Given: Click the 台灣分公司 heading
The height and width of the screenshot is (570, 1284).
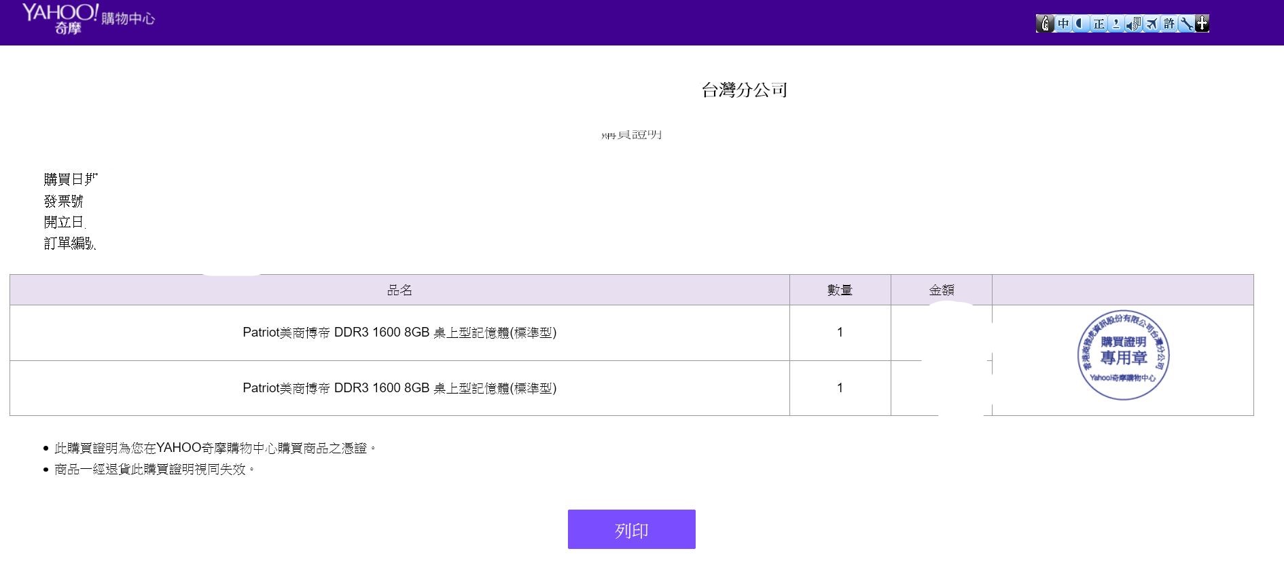Looking at the screenshot, I should click(x=745, y=90).
